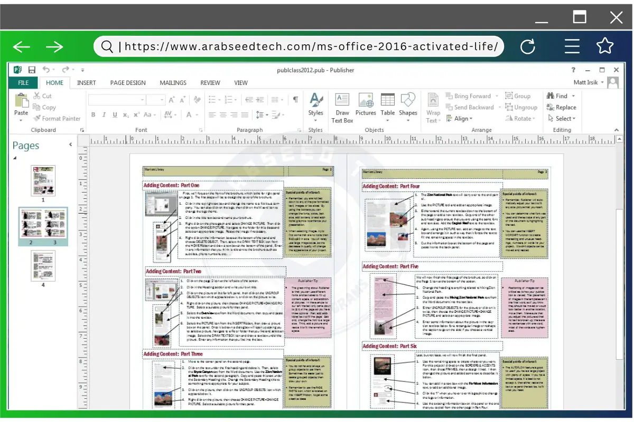Open the FILE menu
This screenshot has width=634, height=422.
23,83
